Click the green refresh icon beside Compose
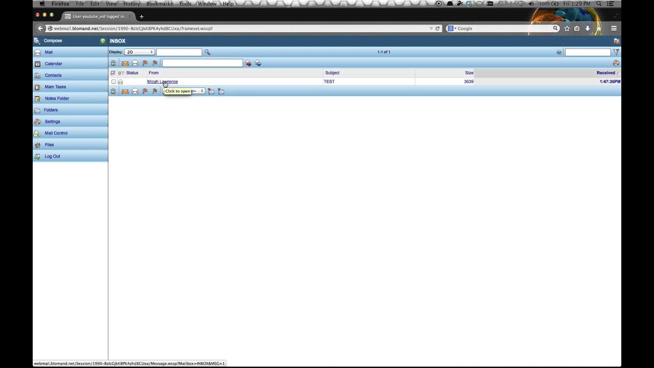The width and height of the screenshot is (654, 368). [x=103, y=41]
